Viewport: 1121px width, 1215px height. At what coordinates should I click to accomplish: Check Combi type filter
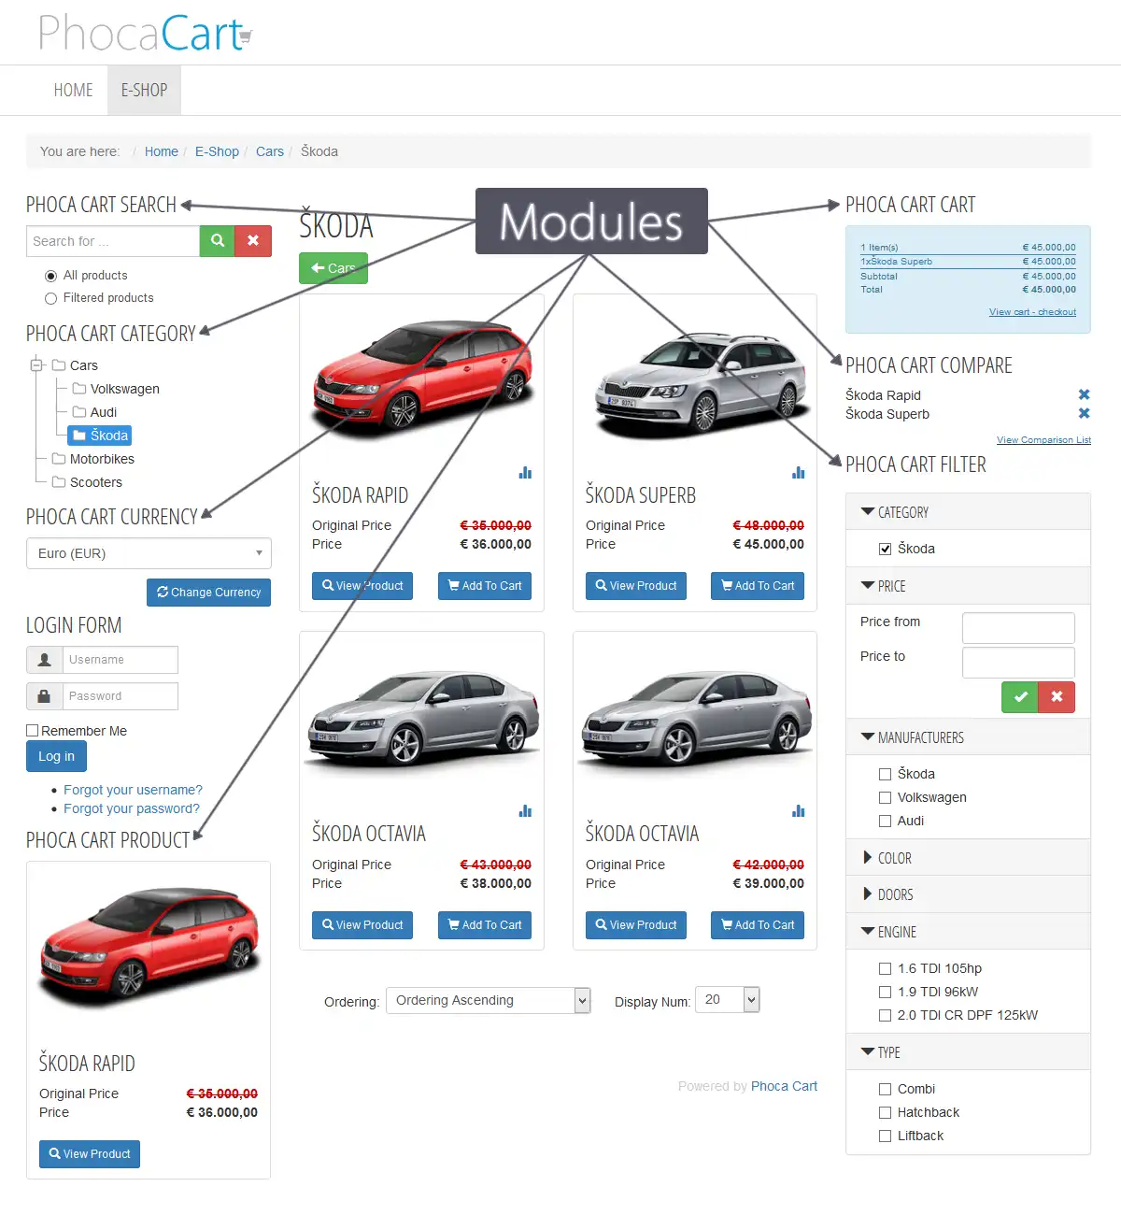(885, 1090)
